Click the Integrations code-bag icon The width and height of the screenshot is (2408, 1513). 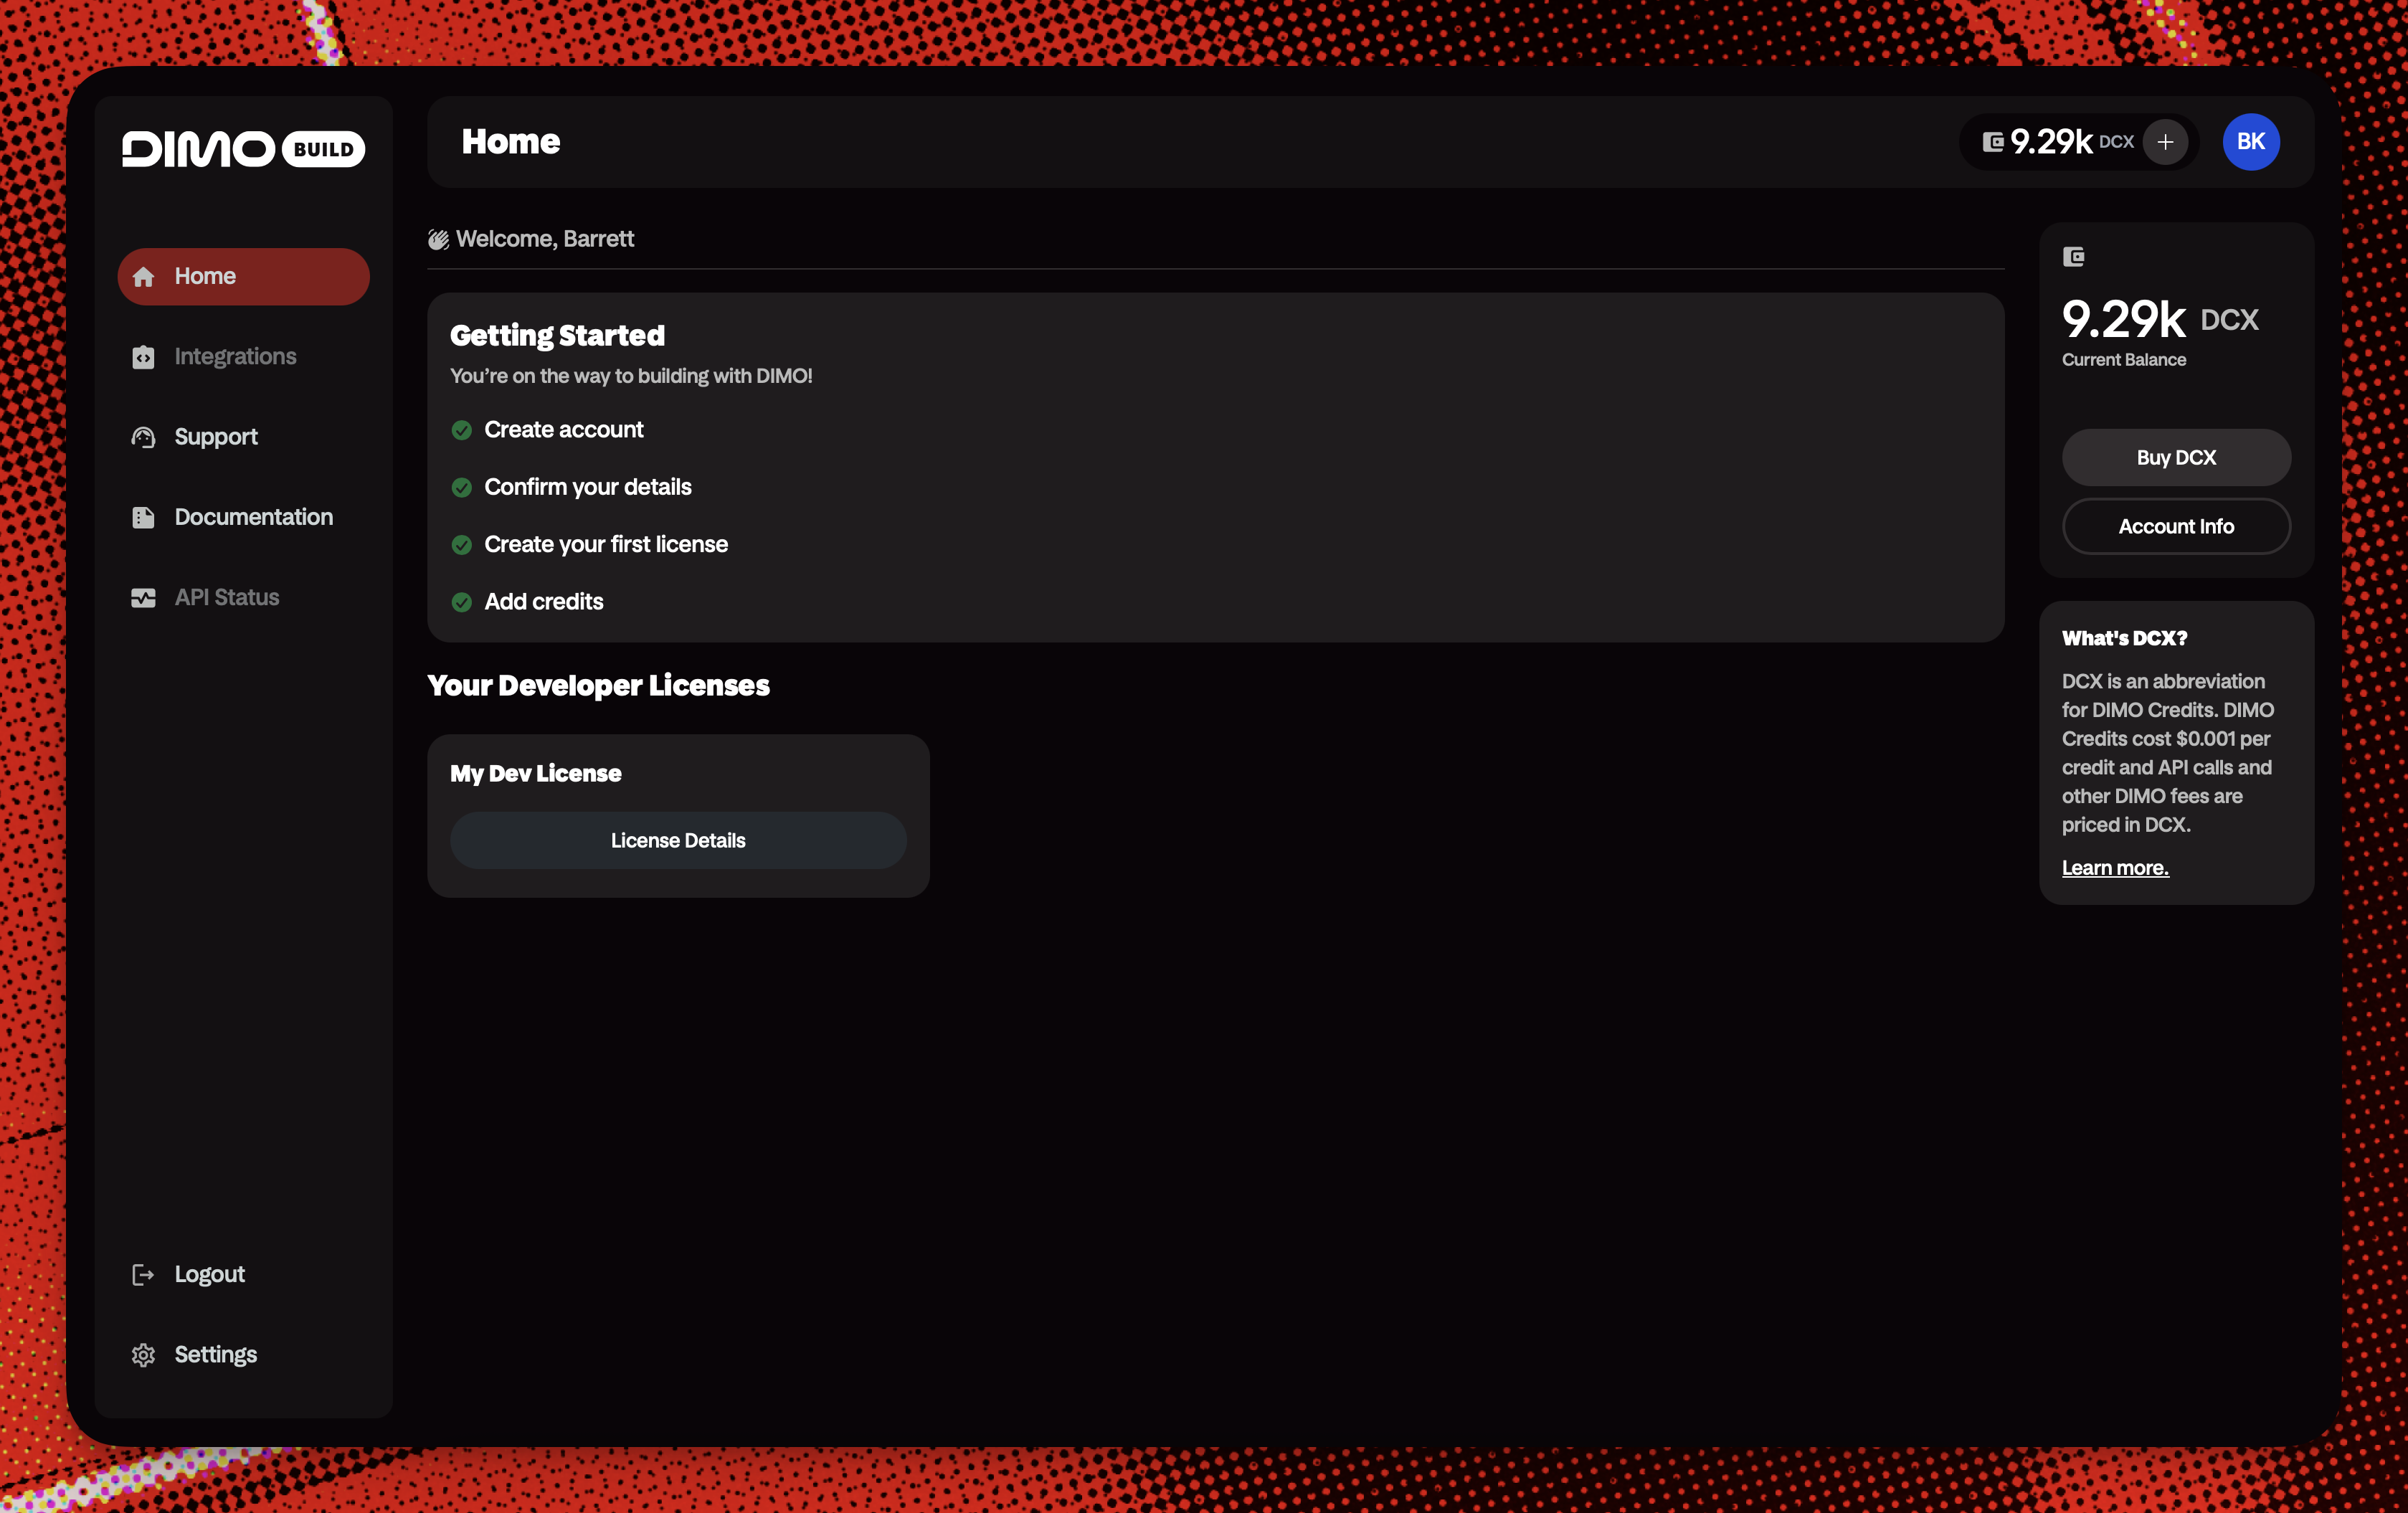[x=143, y=357]
